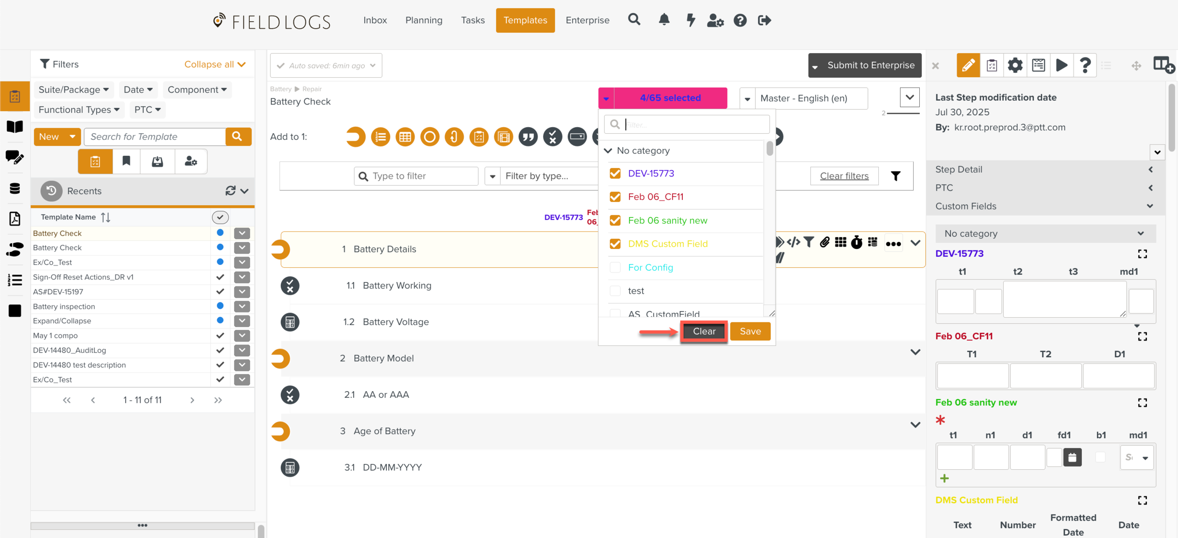The image size is (1178, 538).
Task: Click the stopwatch timer icon on Battery Details
Action: tap(857, 242)
